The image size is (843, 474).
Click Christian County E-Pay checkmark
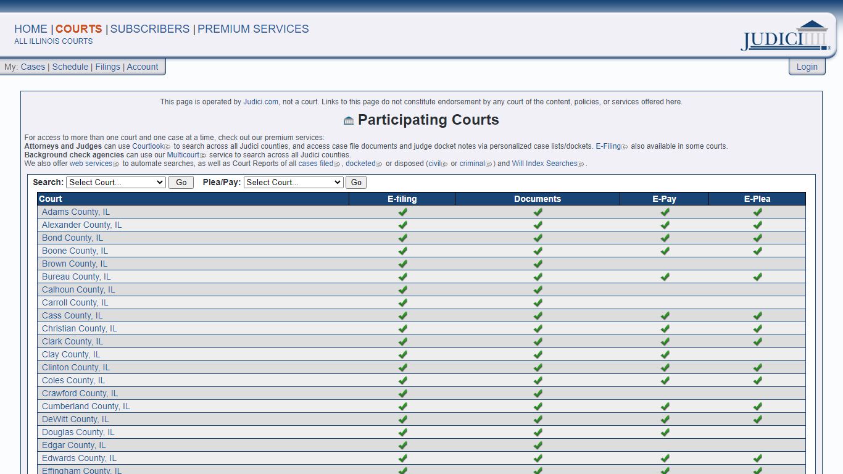coord(665,328)
